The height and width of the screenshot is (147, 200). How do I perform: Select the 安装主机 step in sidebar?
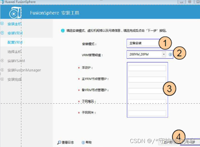pyautogui.click(x=14, y=24)
